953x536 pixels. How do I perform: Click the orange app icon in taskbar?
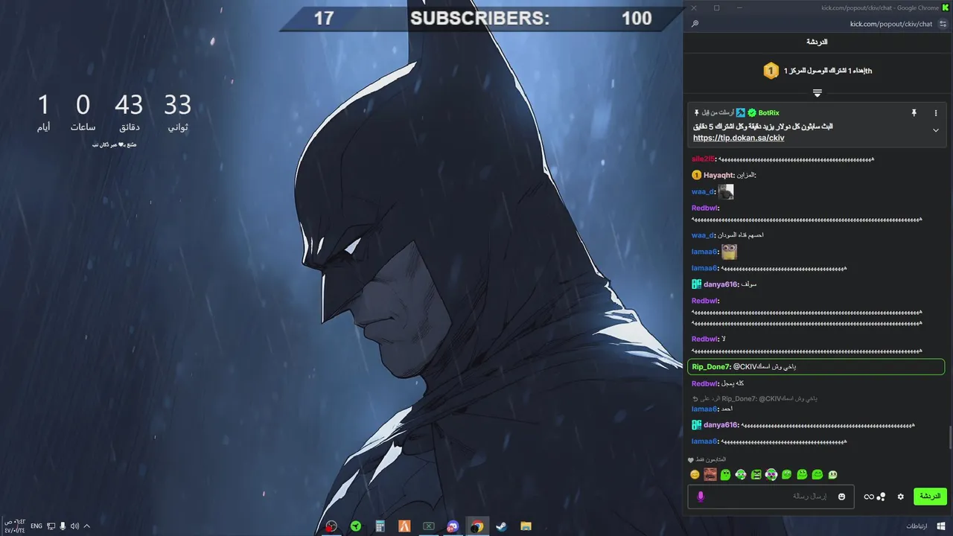404,526
